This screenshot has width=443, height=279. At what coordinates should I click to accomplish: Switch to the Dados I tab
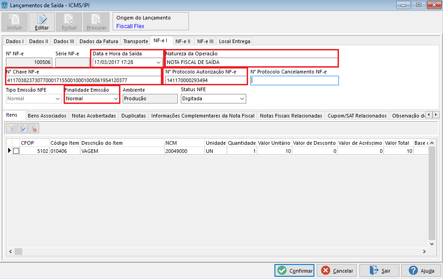click(x=15, y=41)
